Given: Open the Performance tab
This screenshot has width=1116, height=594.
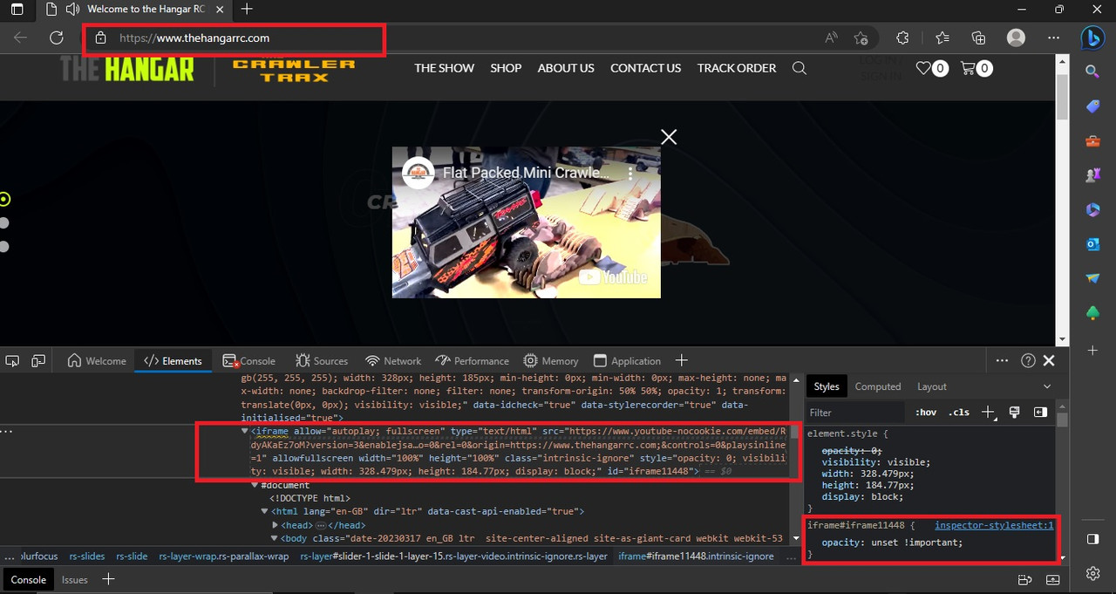Looking at the screenshot, I should (x=472, y=361).
